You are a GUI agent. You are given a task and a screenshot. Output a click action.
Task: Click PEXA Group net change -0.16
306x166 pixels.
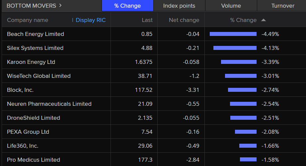click(x=192, y=132)
